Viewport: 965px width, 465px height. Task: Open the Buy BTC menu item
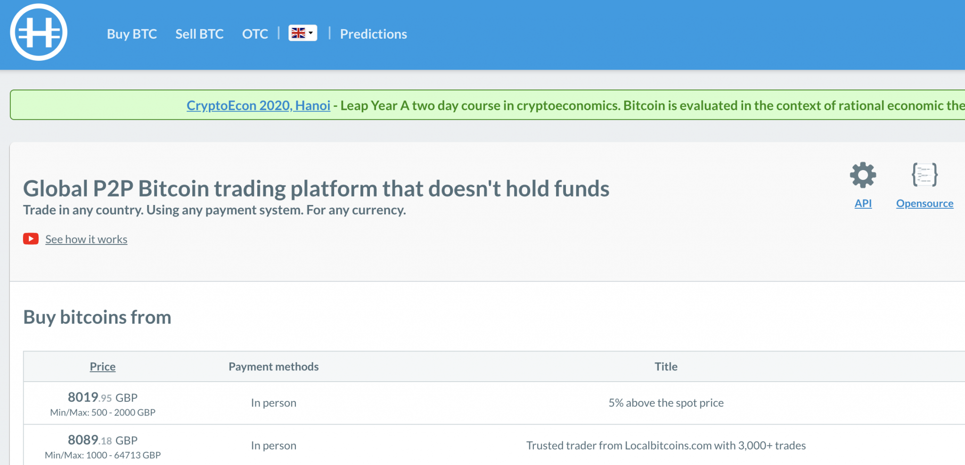(132, 33)
